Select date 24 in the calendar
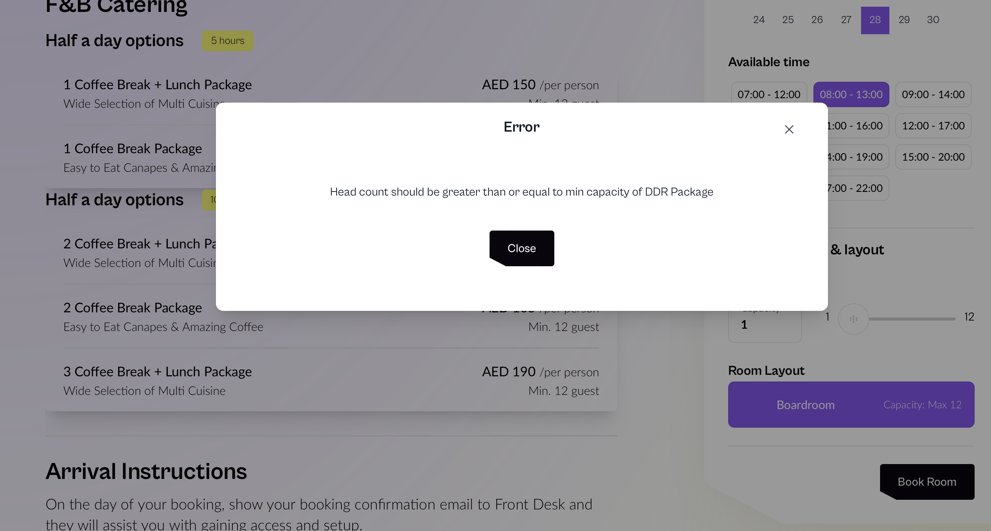Image resolution: width=991 pixels, height=531 pixels. coord(759,20)
